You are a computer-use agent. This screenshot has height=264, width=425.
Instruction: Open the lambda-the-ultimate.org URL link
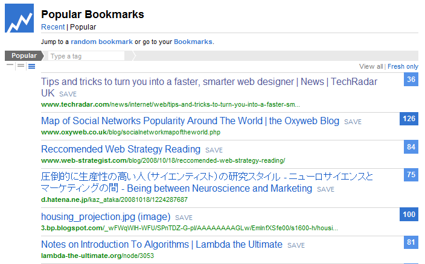pyautogui.click(x=98, y=256)
